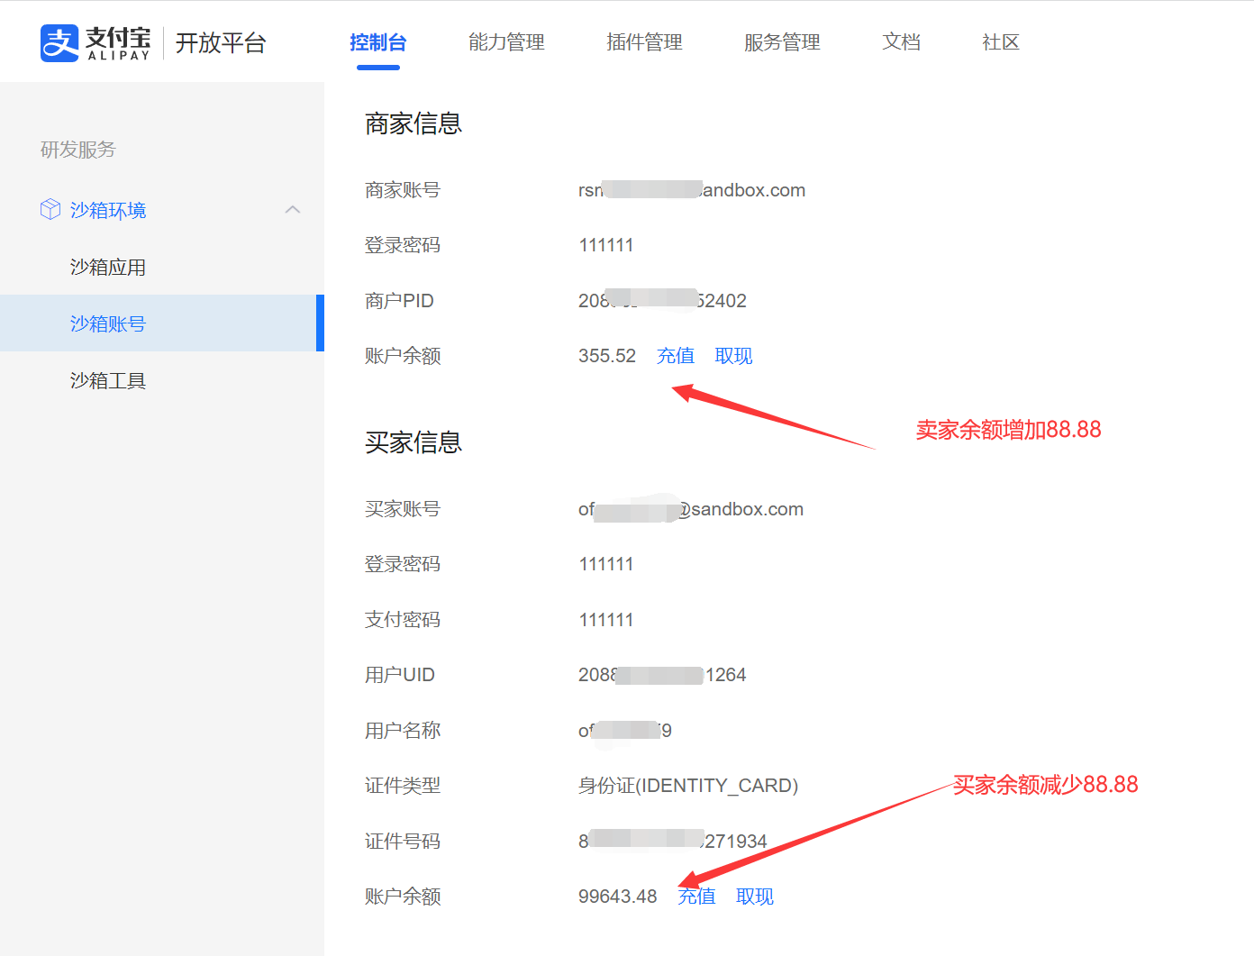Go to the 服务管理 tab

point(782,42)
